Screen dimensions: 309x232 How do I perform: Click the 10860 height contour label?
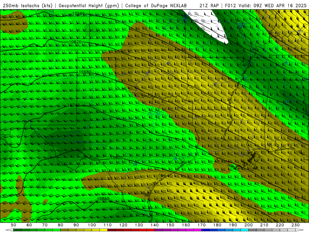(x=103, y=199)
